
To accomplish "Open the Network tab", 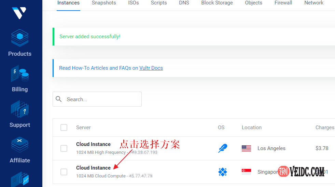I will pos(313,3).
